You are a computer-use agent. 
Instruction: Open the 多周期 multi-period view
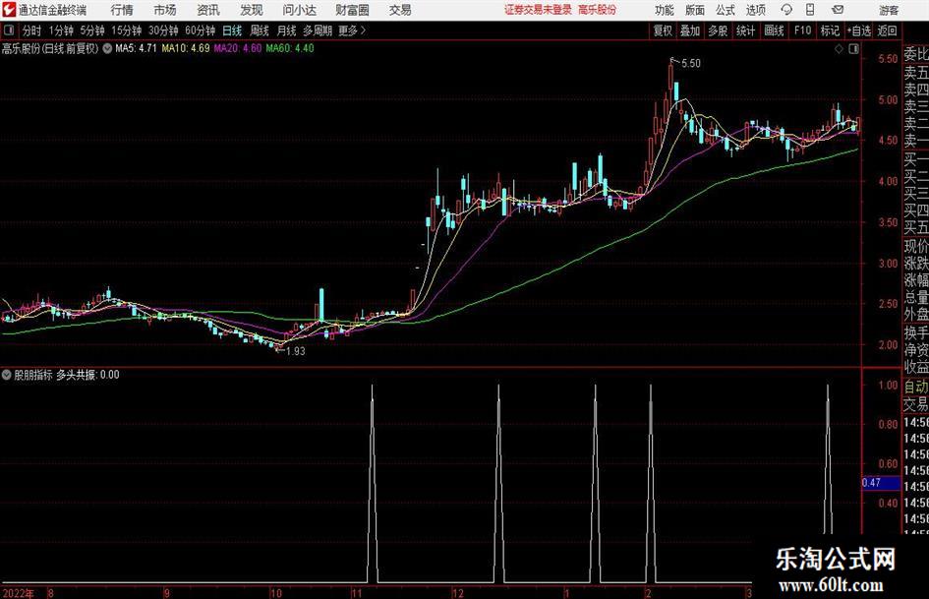(318, 30)
